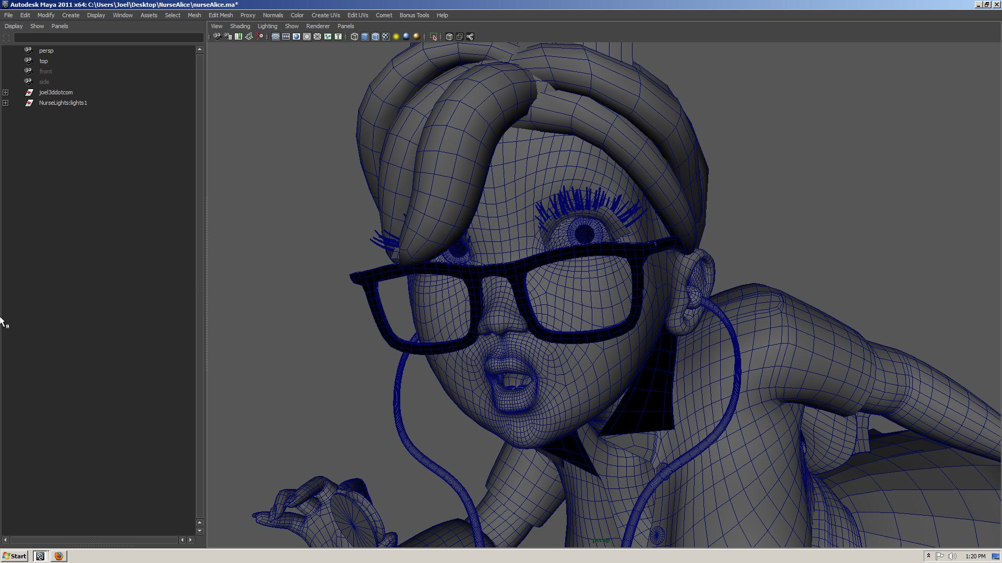Viewport: 1002px width, 563px height.
Task: Toggle the Field Chart icon
Action: click(317, 36)
